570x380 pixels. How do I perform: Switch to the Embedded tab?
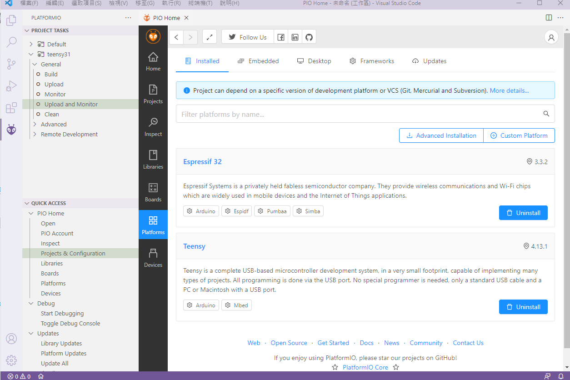(x=257, y=61)
